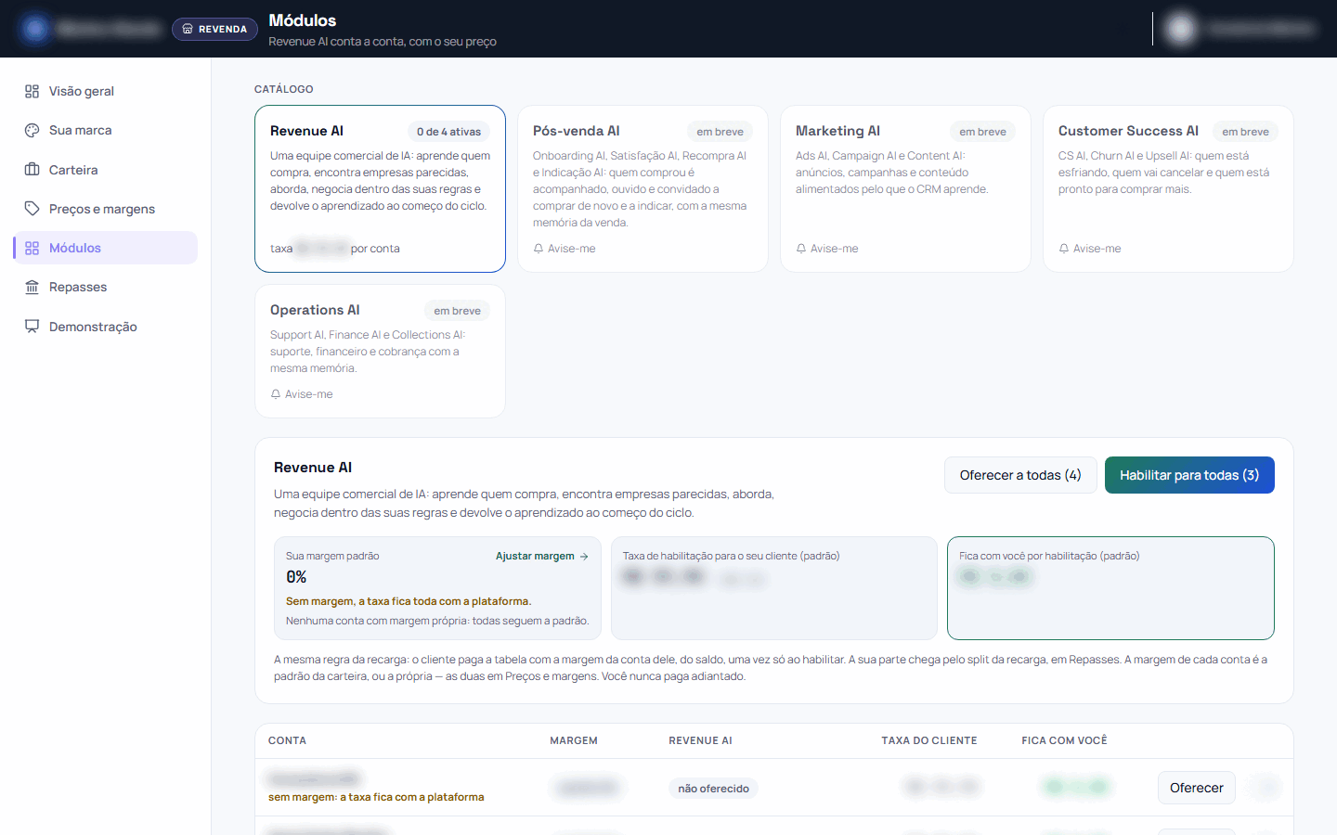This screenshot has width=1337, height=835.
Task: Click the Visão geral sidebar icon
Action: pyautogui.click(x=32, y=91)
